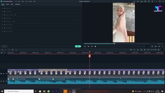Step back one frame in preview

[x=85, y=47]
